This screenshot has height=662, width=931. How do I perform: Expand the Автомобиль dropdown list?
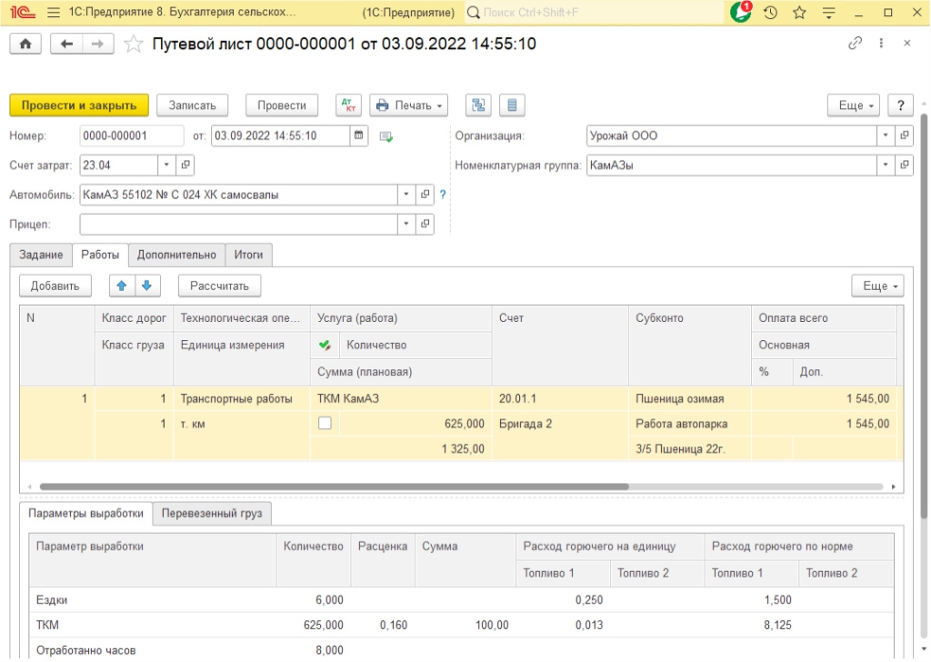tap(405, 195)
